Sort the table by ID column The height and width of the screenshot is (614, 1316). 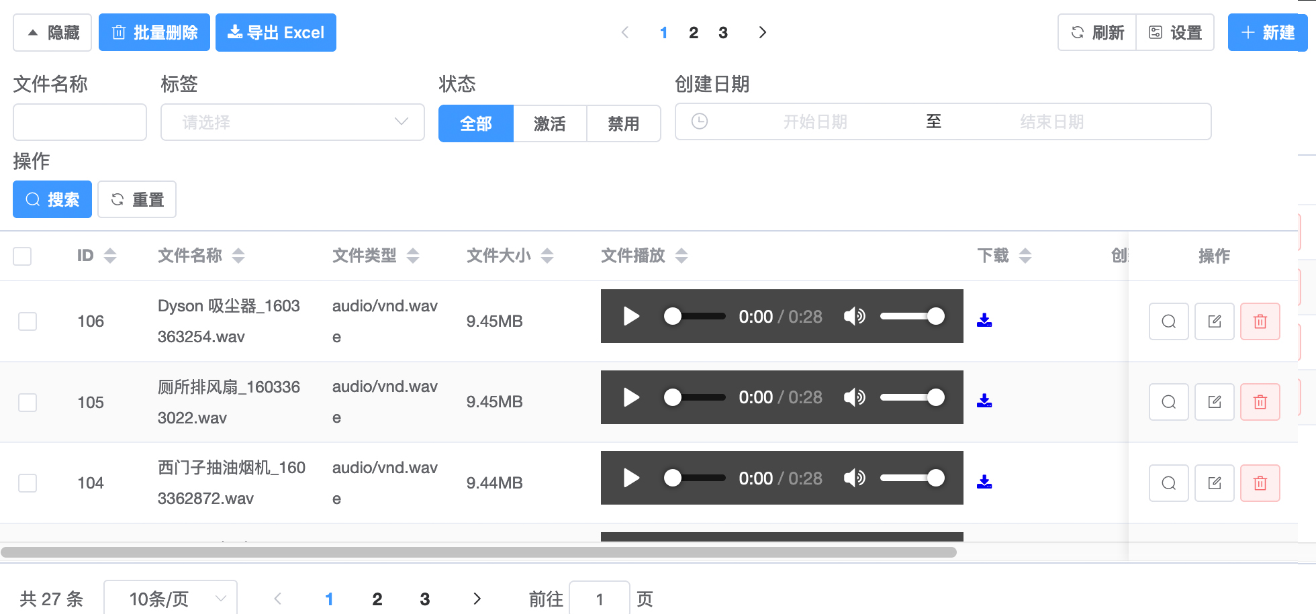(x=110, y=256)
